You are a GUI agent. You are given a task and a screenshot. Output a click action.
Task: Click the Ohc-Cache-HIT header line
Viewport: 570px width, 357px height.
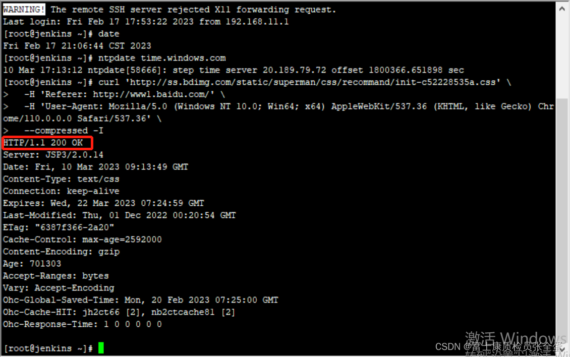coord(119,312)
